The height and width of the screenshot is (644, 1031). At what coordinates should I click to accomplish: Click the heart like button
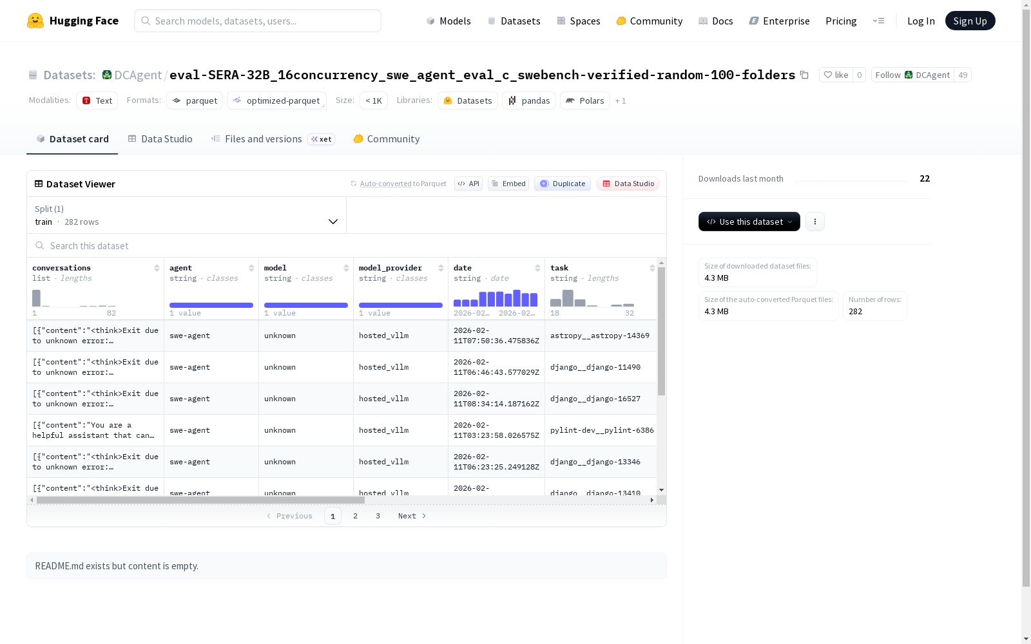click(x=836, y=75)
